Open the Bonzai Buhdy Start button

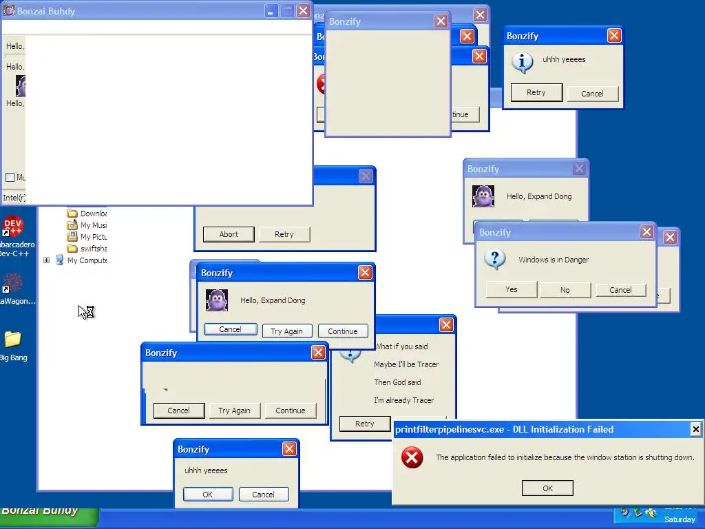pos(49,517)
